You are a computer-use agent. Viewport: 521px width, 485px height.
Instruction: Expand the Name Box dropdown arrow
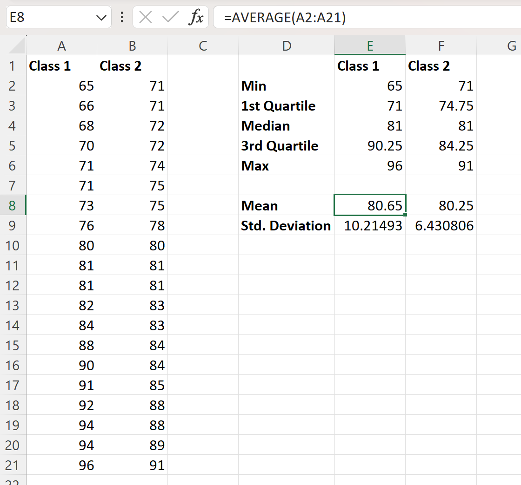100,18
